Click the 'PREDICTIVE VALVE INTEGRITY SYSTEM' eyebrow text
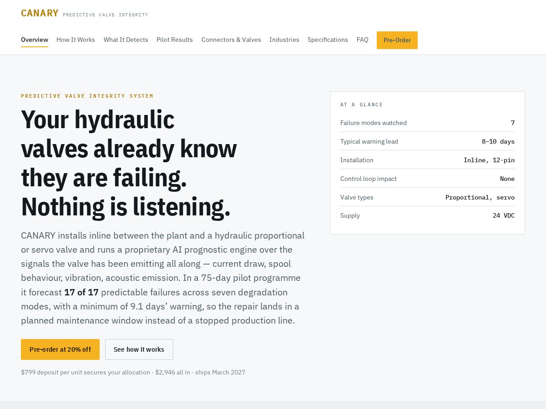Image resolution: width=546 pixels, height=409 pixels. pos(87,96)
